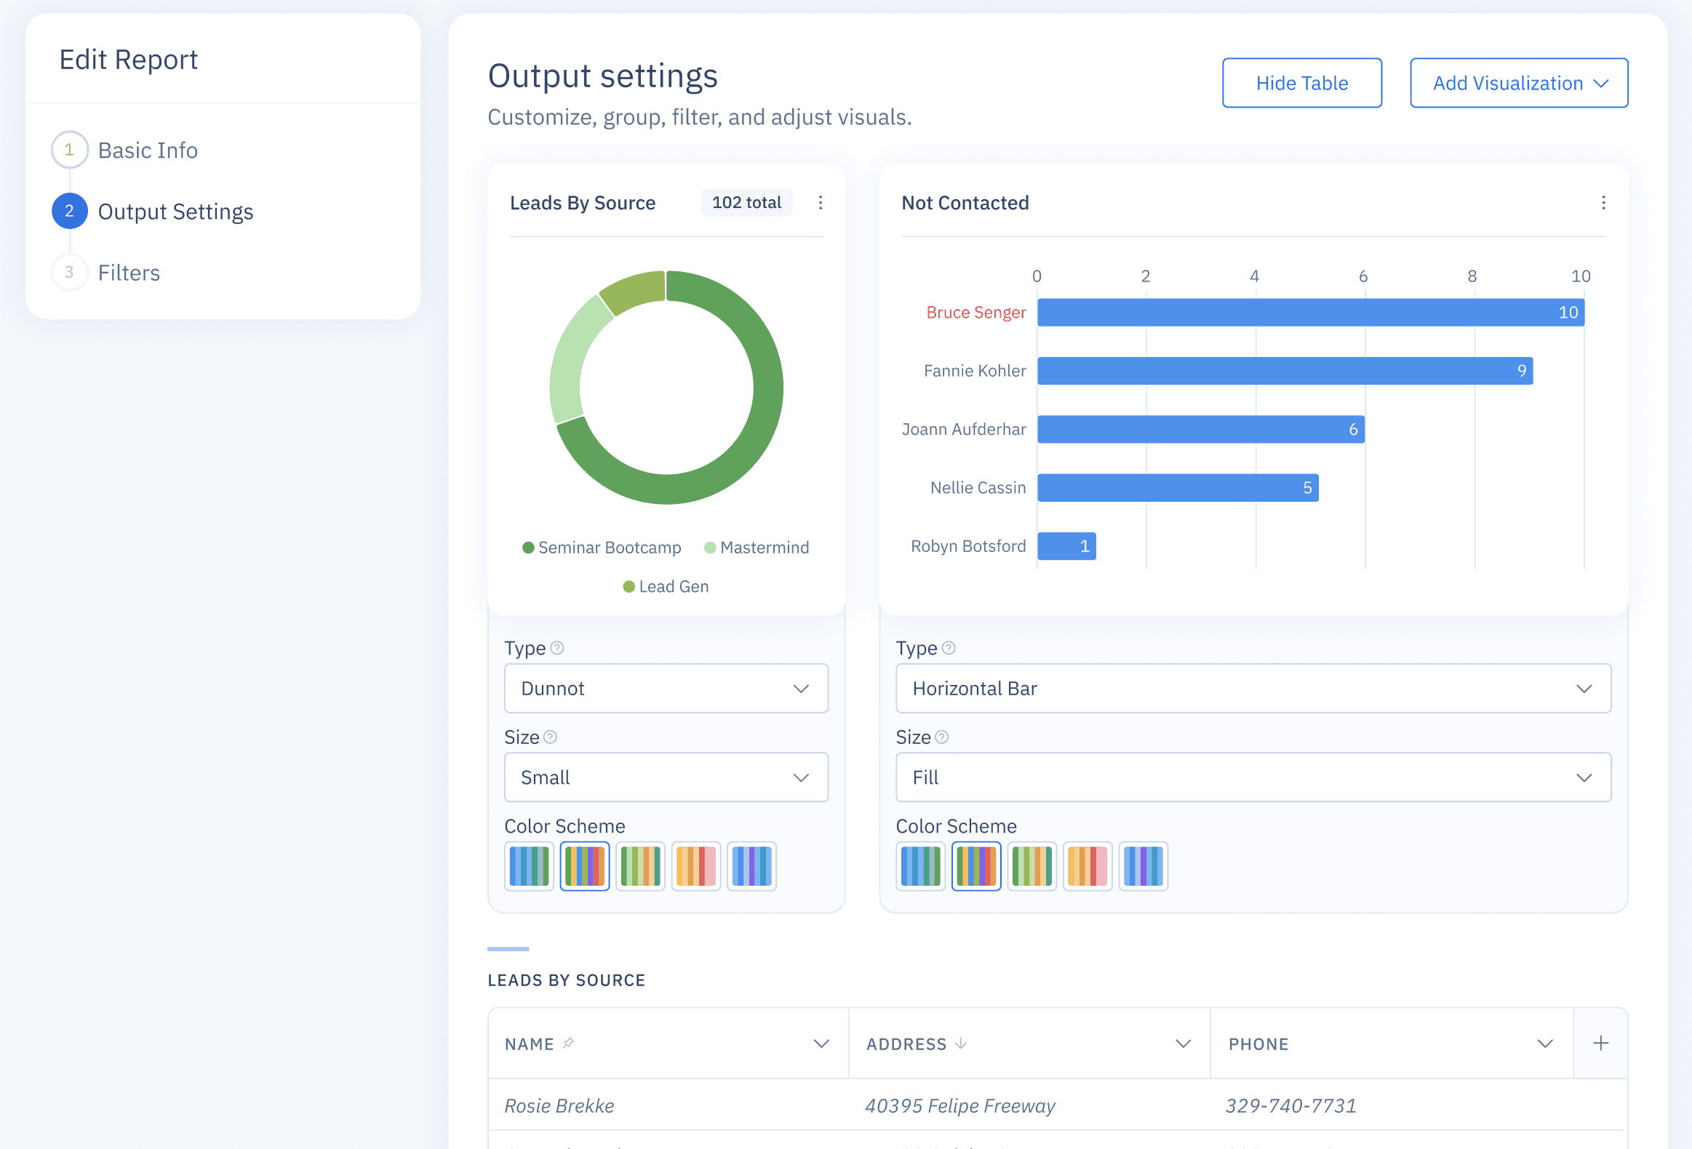The height and width of the screenshot is (1149, 1692).
Task: Click help icon next to right Type label
Action: [x=949, y=648]
